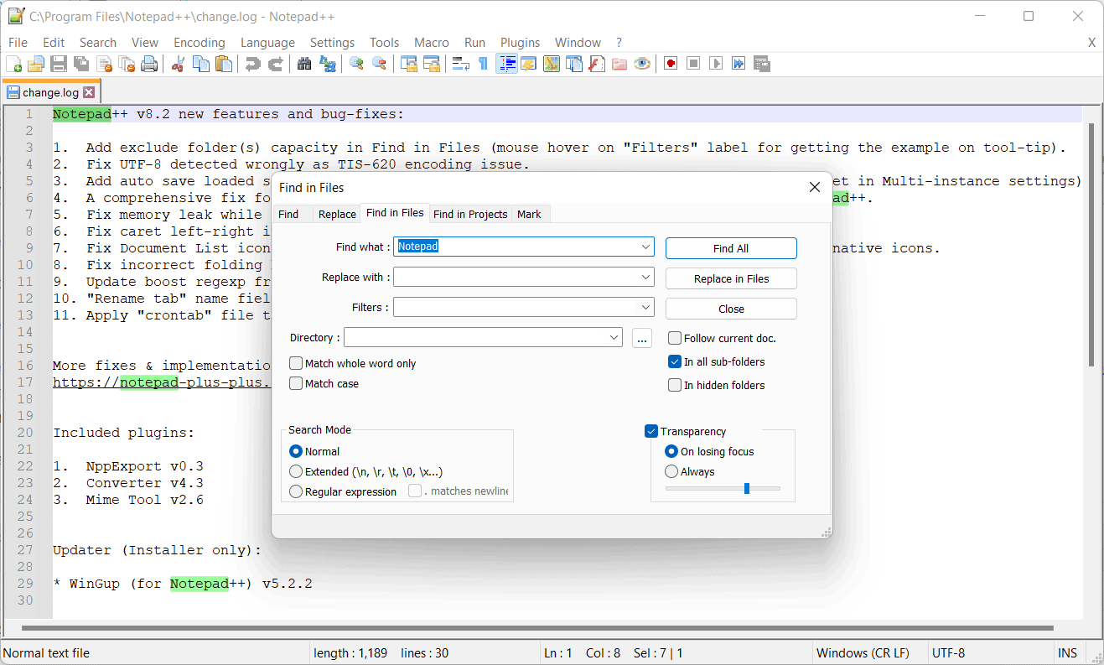The image size is (1104, 665).
Task: Switch to the Mark tab
Action: click(x=529, y=215)
